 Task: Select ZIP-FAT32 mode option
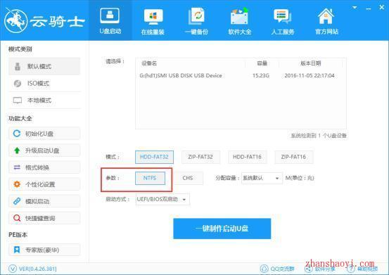pos(200,157)
